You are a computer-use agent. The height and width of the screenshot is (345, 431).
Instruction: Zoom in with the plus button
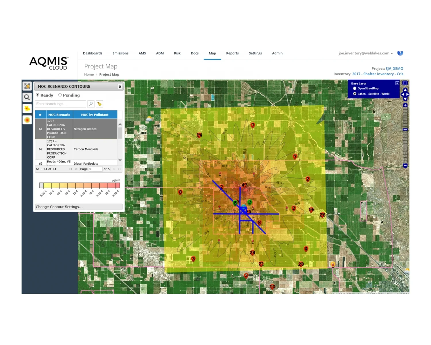pos(405,105)
